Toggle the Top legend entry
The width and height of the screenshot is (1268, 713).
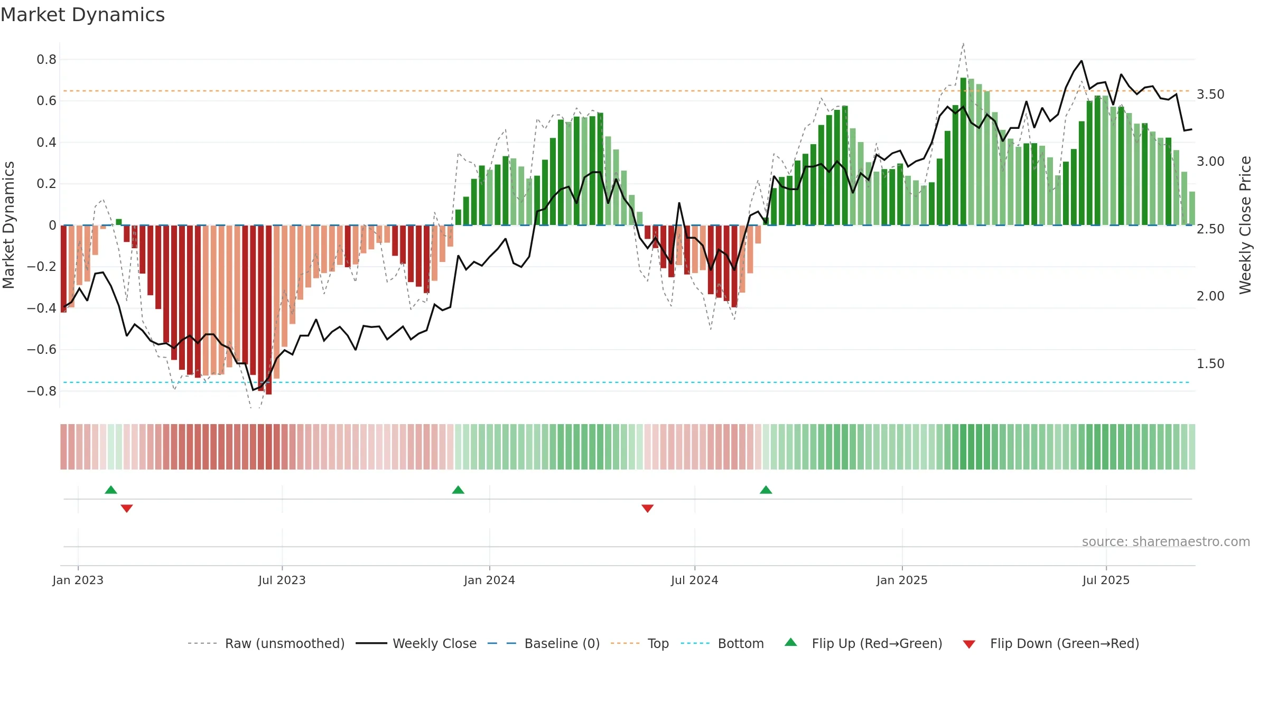(639, 643)
